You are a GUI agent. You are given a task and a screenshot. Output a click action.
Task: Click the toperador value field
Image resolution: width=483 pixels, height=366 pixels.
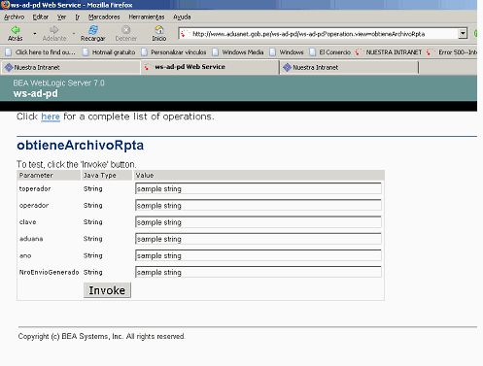pyautogui.click(x=259, y=188)
